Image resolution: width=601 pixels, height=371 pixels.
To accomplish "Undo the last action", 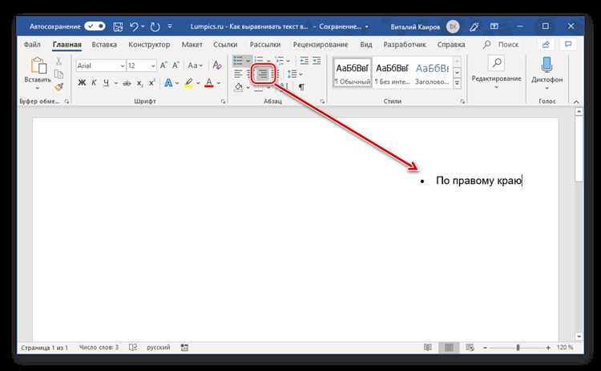I will pos(134,26).
